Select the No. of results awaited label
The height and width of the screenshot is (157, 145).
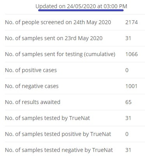coord(33,102)
